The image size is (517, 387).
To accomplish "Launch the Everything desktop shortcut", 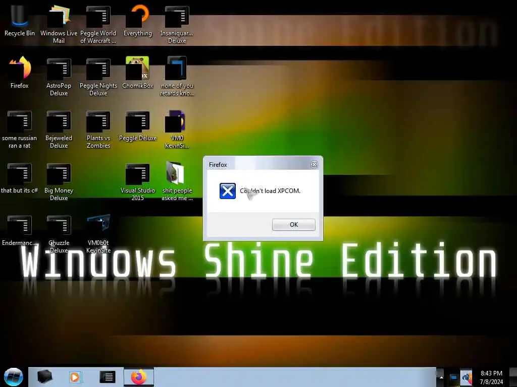I will point(138,20).
